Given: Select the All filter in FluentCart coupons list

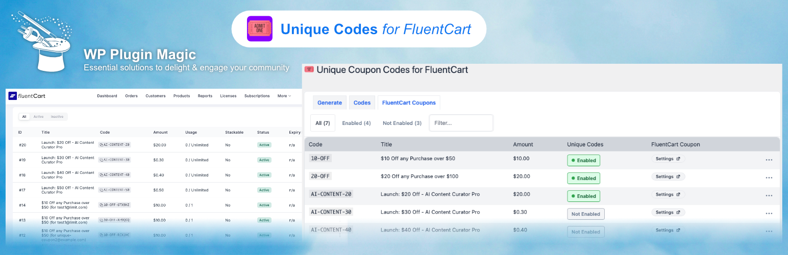Looking at the screenshot, I should pos(23,117).
